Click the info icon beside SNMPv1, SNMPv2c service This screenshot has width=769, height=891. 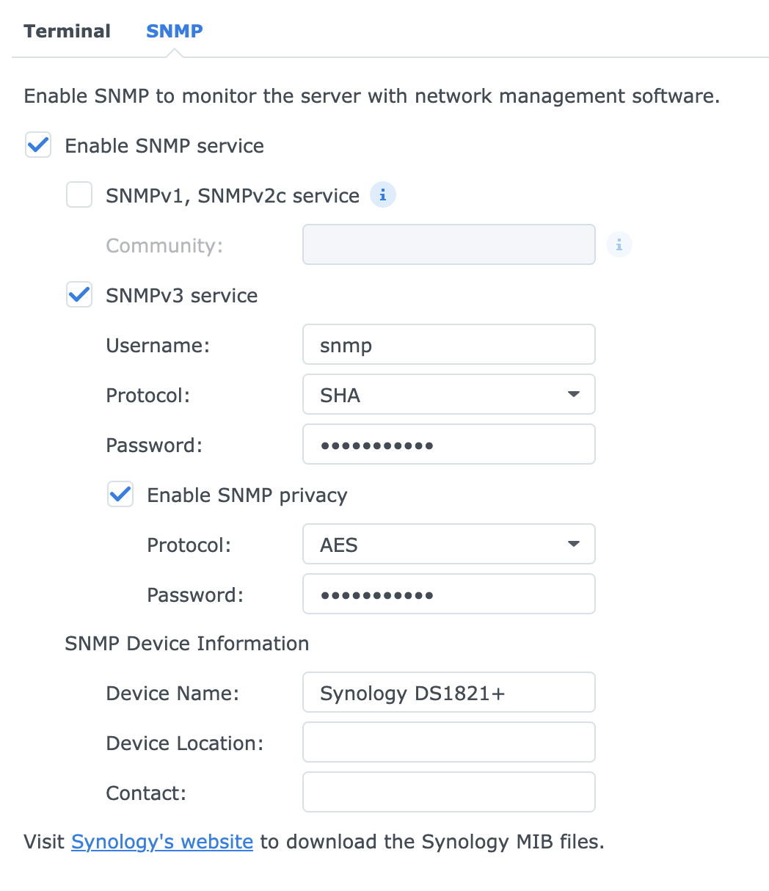pos(383,195)
